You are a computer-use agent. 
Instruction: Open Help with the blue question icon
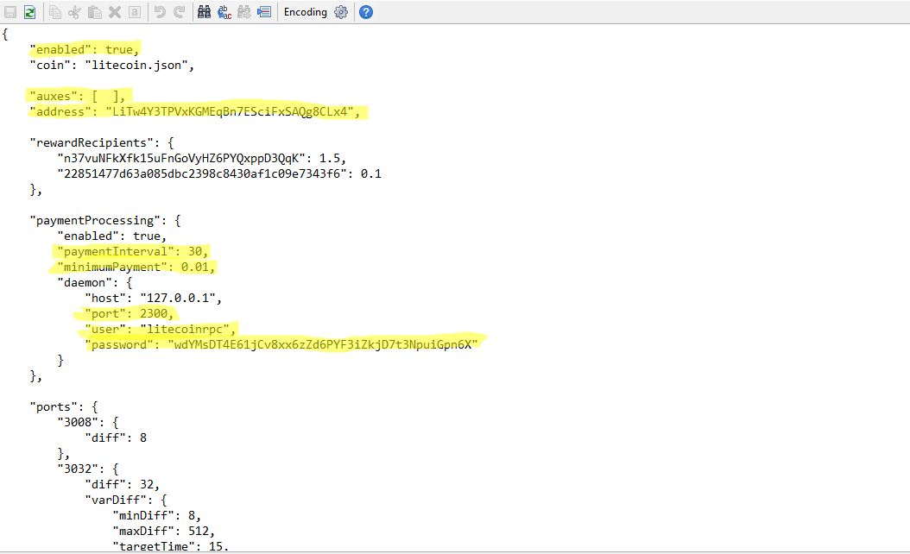(366, 12)
